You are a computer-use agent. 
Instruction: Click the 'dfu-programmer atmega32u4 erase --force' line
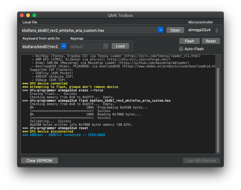[63, 90]
